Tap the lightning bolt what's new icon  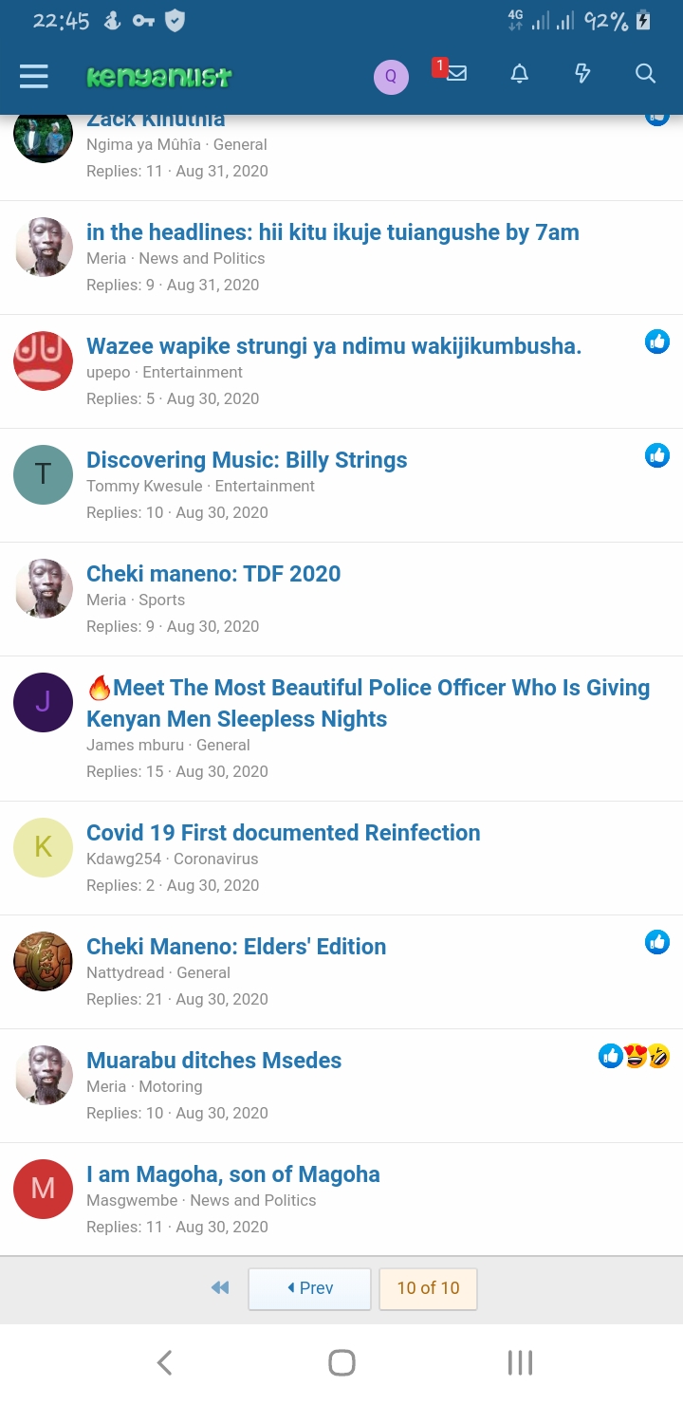(x=582, y=74)
